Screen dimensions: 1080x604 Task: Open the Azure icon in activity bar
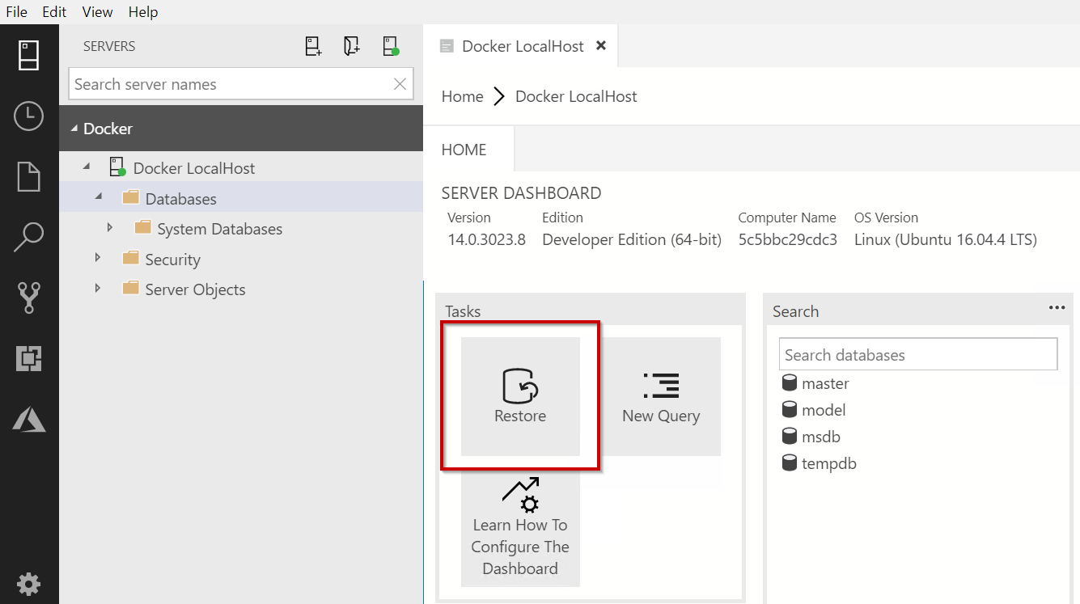tap(29, 419)
